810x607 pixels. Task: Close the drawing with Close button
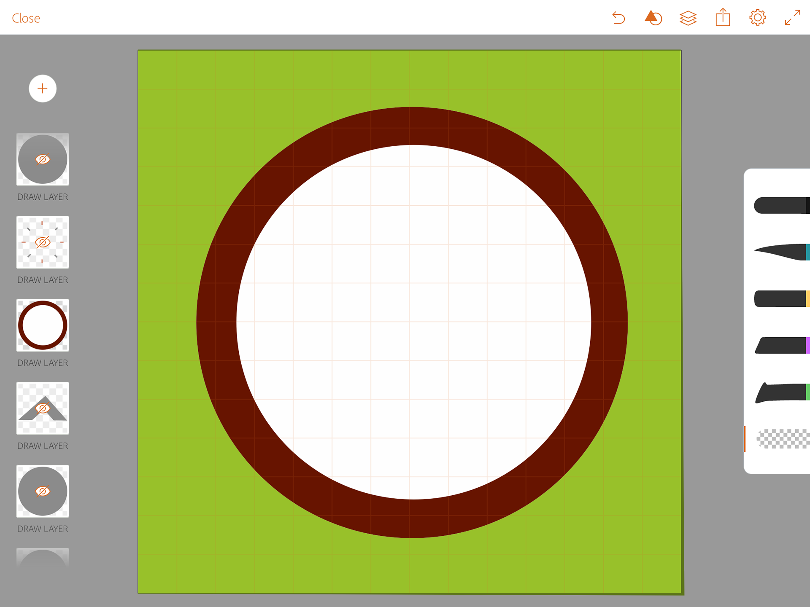point(26,18)
